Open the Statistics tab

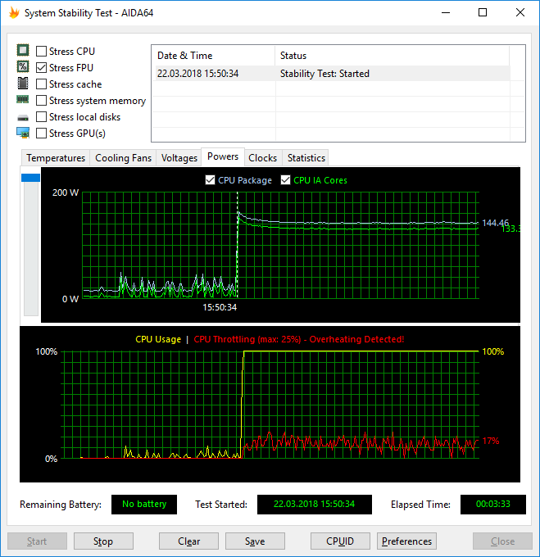[306, 158]
